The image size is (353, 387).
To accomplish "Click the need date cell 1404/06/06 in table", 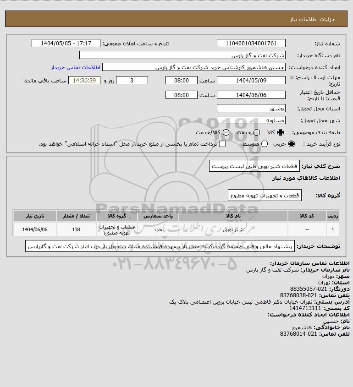I will click(x=35, y=229).
